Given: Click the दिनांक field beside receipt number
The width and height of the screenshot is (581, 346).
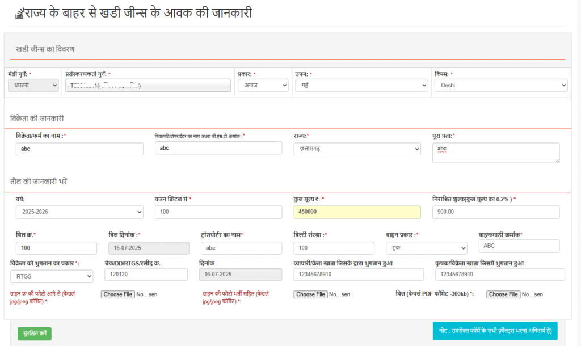Looking at the screenshot, I should click(241, 275).
